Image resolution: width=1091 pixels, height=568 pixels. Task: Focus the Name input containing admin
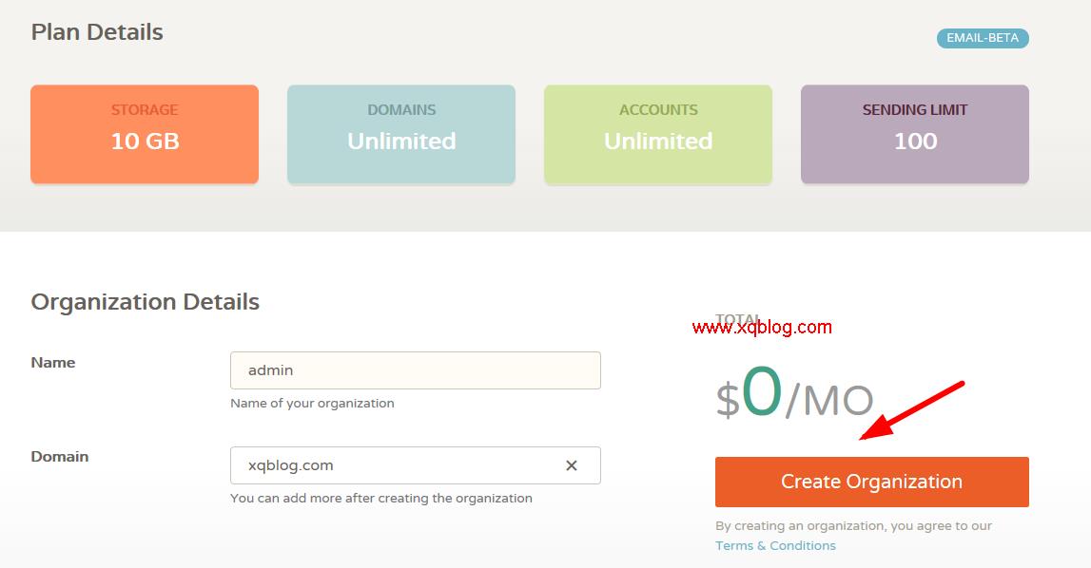point(416,370)
